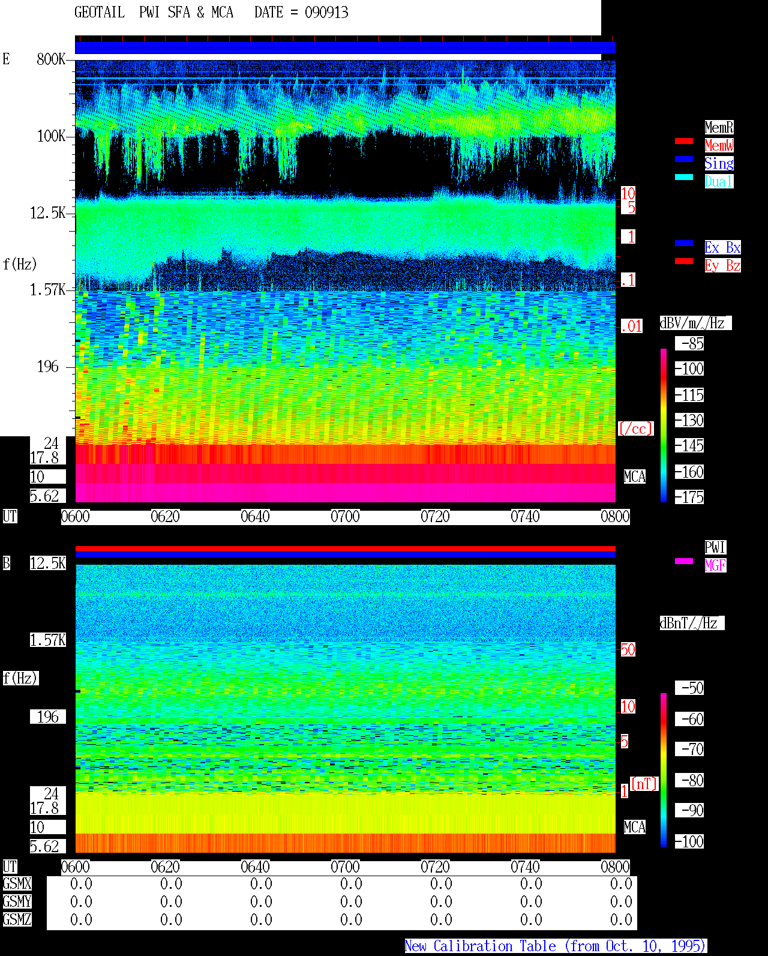This screenshot has height=956, width=768.
Task: Click the 0740 UT tick under B spectrogram
Action: (525, 867)
